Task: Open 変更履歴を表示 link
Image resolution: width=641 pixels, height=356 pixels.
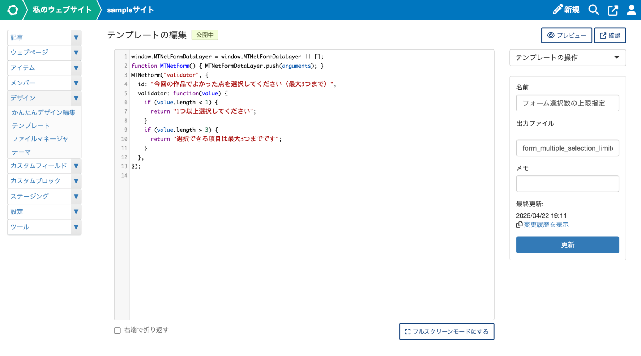Action: pyautogui.click(x=546, y=225)
